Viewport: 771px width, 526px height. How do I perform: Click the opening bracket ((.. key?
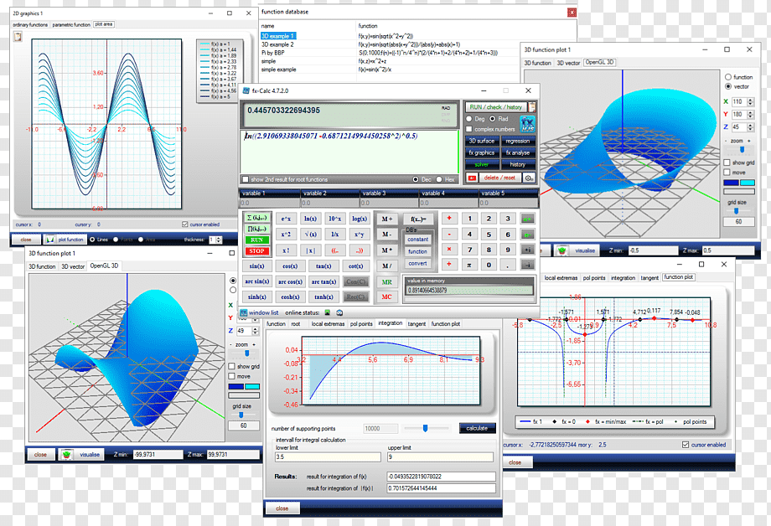(x=335, y=250)
